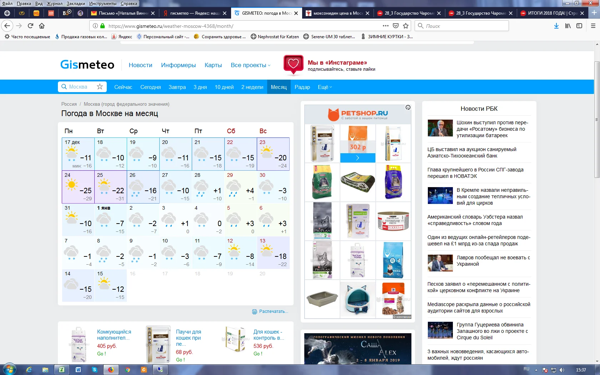The width and height of the screenshot is (600, 375).
Task: Open the Firefox downloads panel
Action: (x=556, y=26)
